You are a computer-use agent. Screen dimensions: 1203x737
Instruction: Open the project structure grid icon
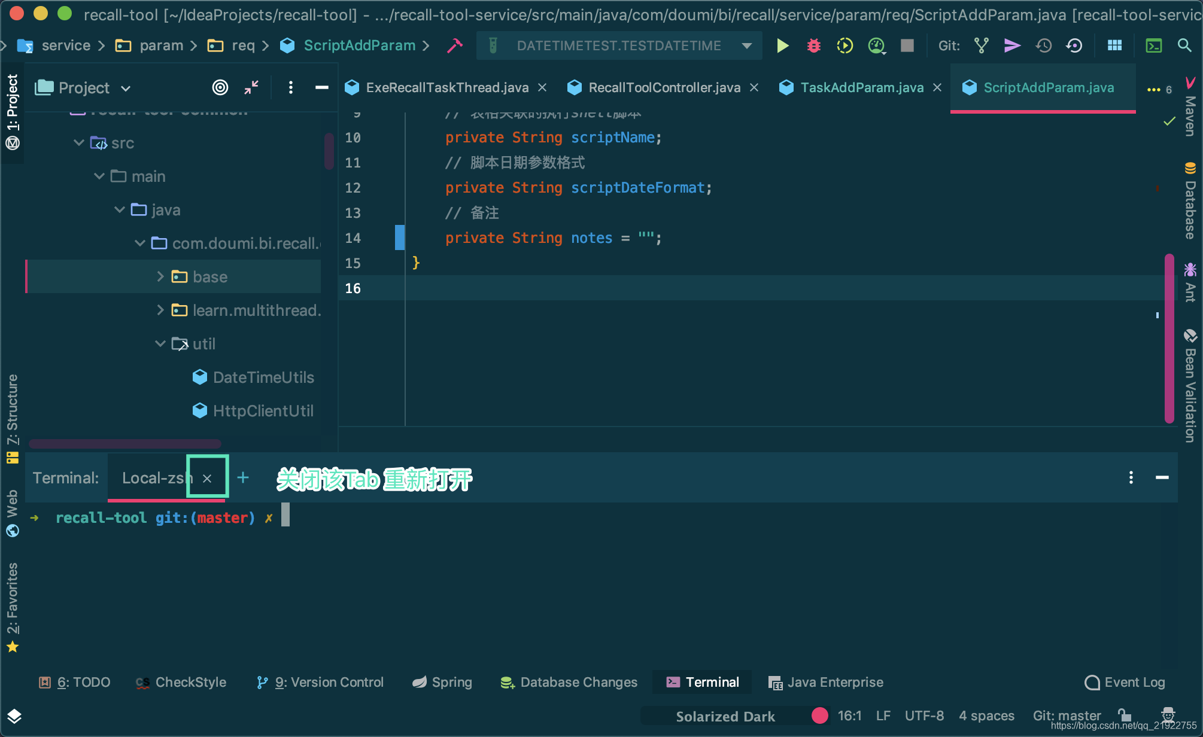point(1114,45)
